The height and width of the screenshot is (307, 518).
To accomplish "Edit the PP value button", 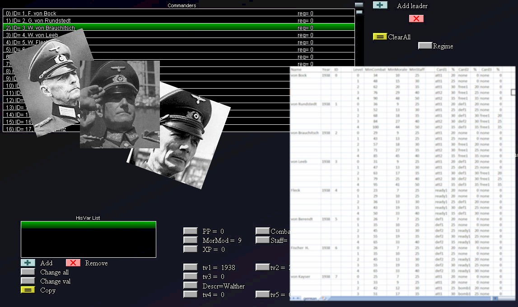I will pos(191,231).
